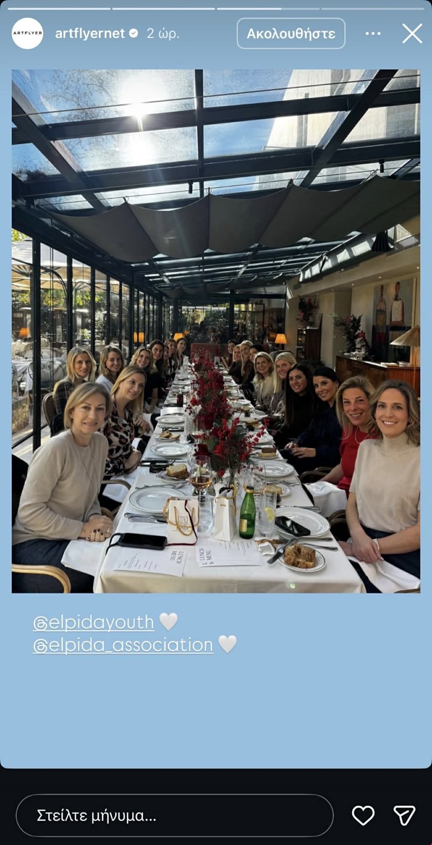Image resolution: width=432 pixels, height=845 pixels.
Task: Select the partially filled third progress segment
Action: (x=268, y=9)
